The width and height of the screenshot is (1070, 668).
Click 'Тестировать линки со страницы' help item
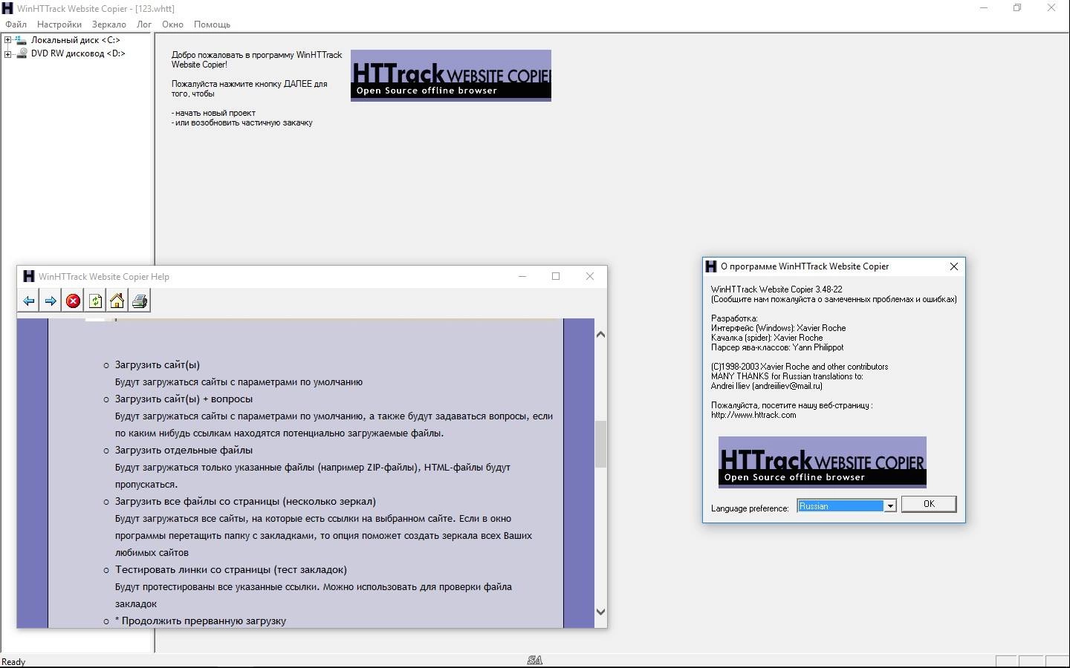coord(231,569)
